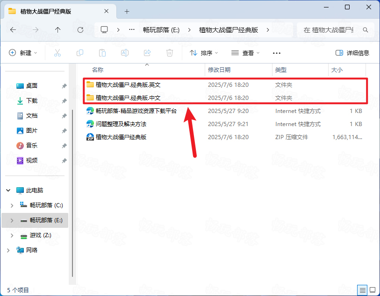This screenshot has height=296, width=380.
Task: Click the navigation pane vertical scrollbar
Action: 72,193
